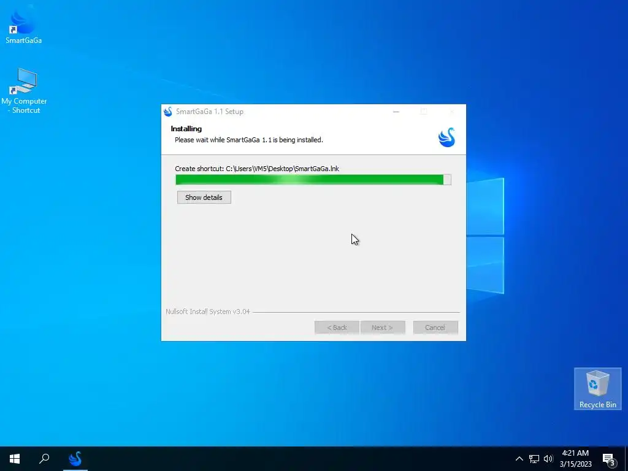This screenshot has height=471, width=628.
Task: Click the disabled Next button
Action: point(383,327)
